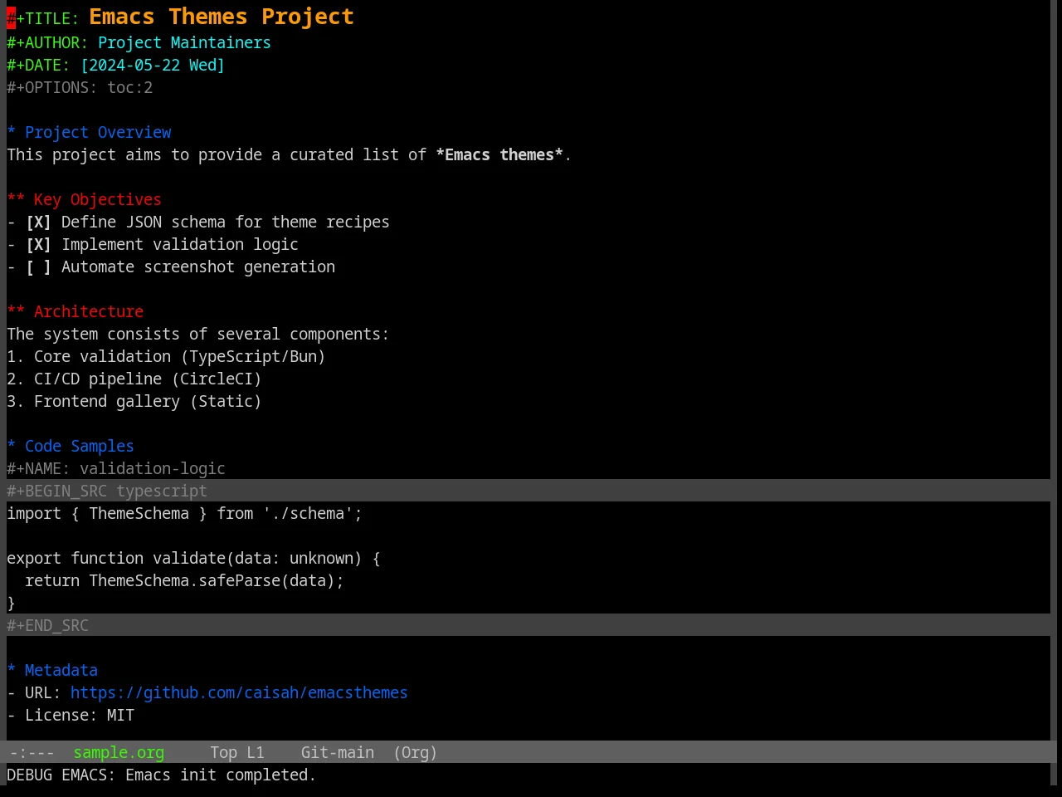The width and height of the screenshot is (1062, 797).
Task: Click the 'License: MIT' list item
Action: coord(71,715)
